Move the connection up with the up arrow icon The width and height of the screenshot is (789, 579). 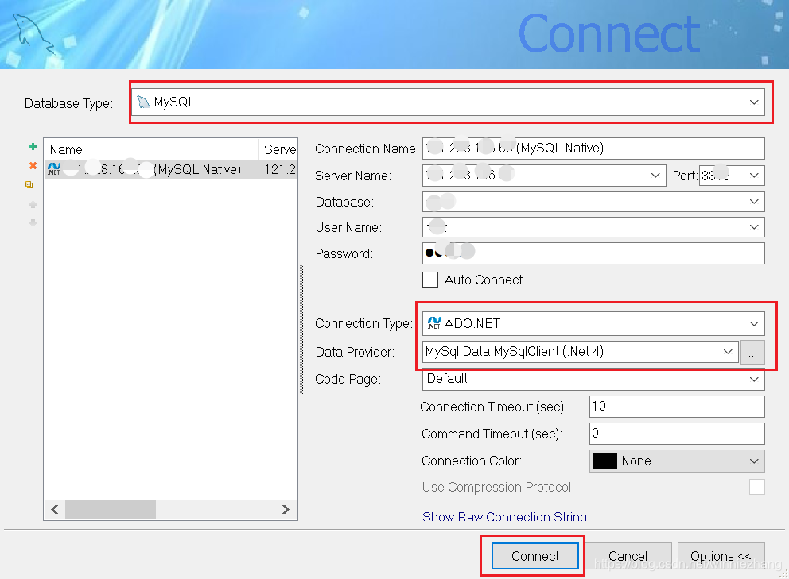point(33,204)
